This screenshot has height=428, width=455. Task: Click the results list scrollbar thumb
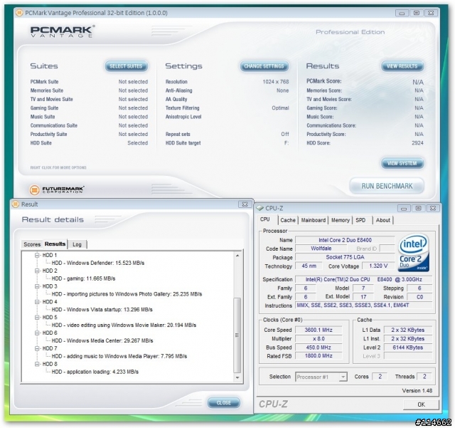click(237, 335)
